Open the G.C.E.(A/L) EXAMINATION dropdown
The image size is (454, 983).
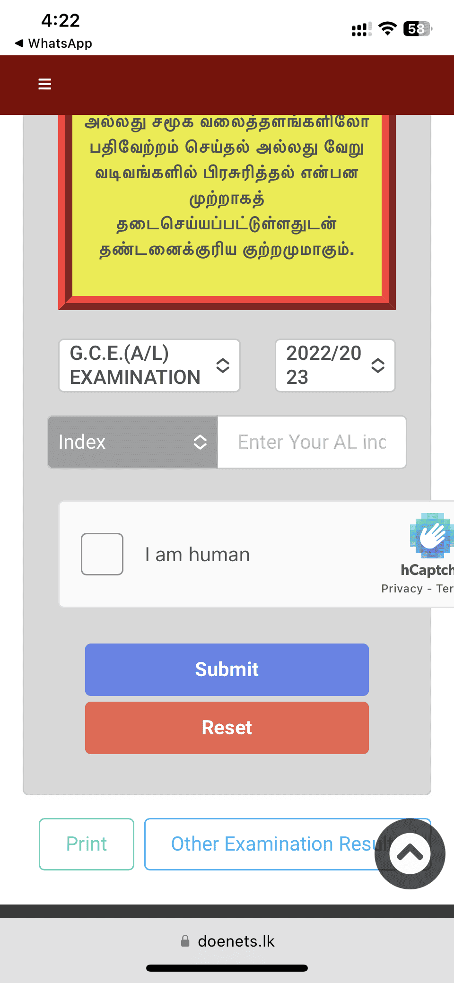[142, 365]
